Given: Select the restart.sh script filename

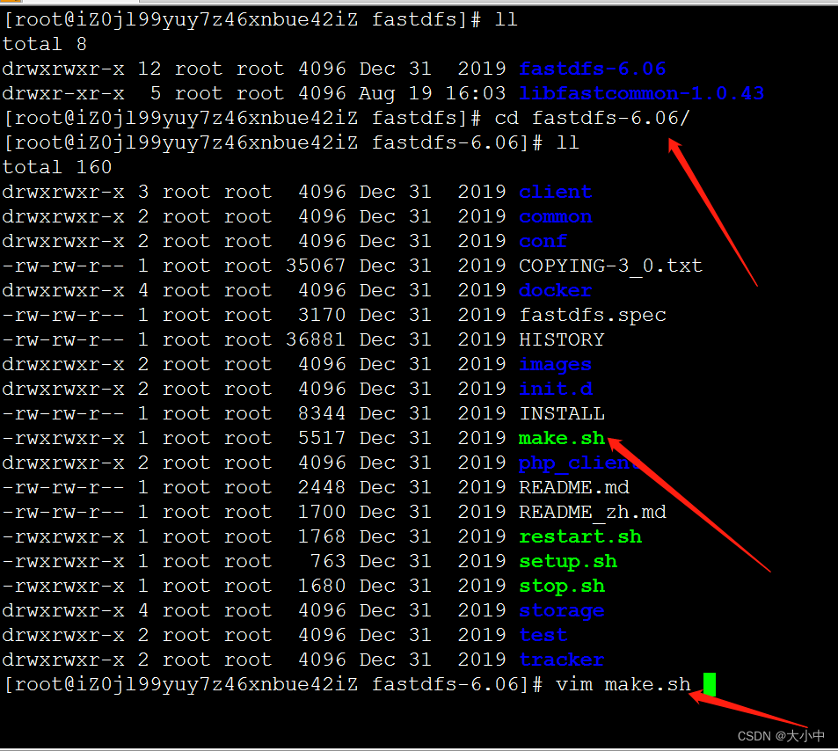Looking at the screenshot, I should click(579, 536).
